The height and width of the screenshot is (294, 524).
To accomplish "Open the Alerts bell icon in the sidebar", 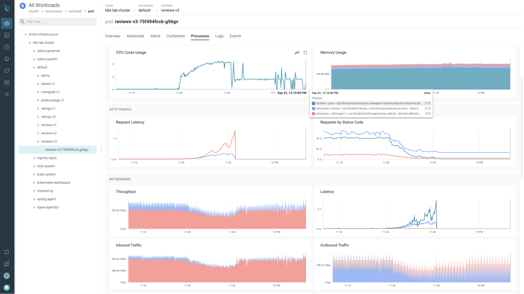I will pyautogui.click(x=7, y=59).
